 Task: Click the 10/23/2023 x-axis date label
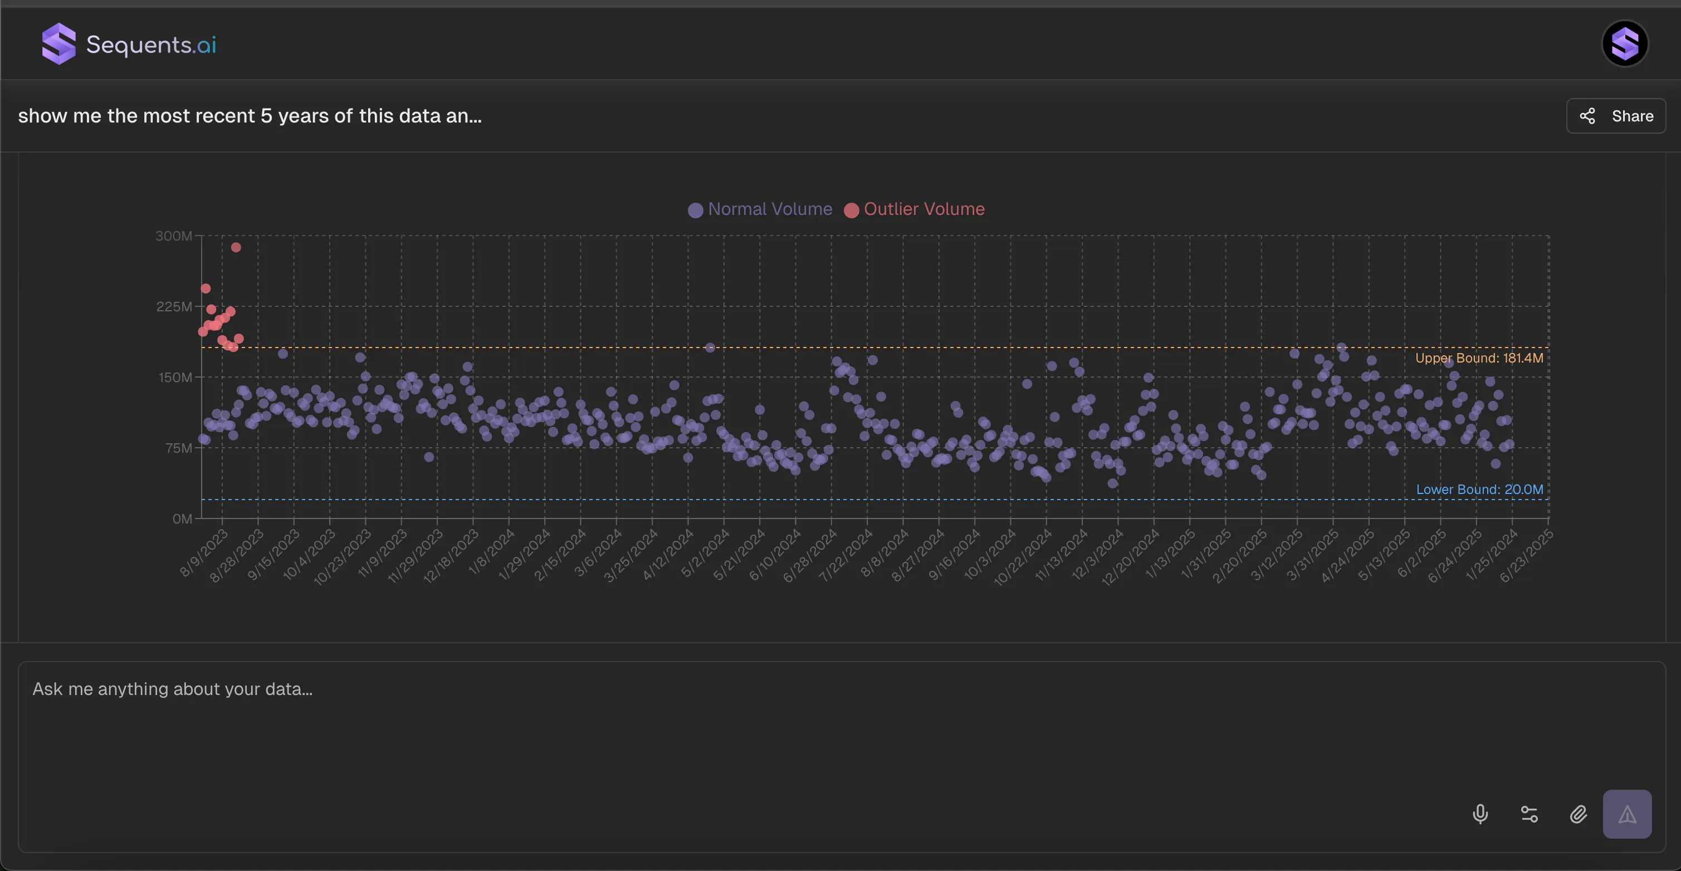pyautogui.click(x=342, y=557)
